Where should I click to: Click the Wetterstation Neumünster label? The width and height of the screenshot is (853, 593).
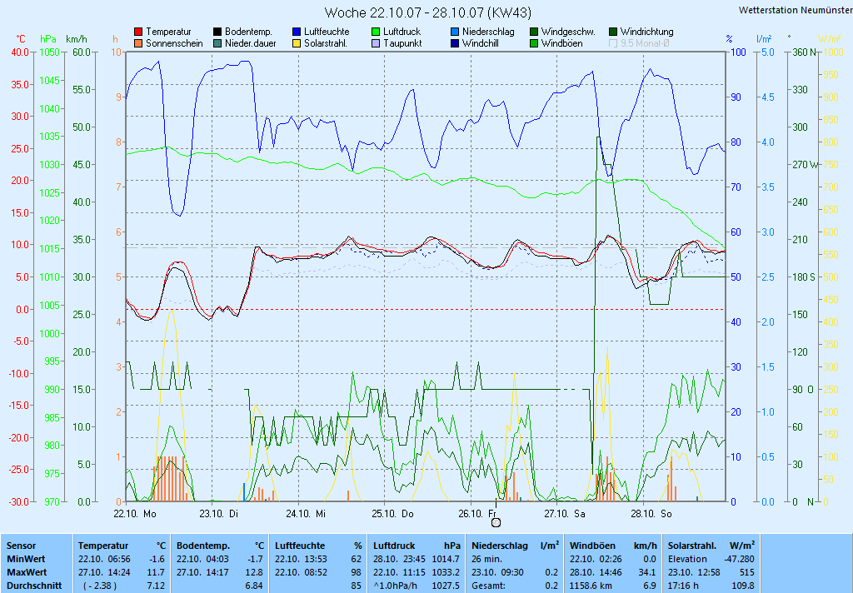(794, 10)
